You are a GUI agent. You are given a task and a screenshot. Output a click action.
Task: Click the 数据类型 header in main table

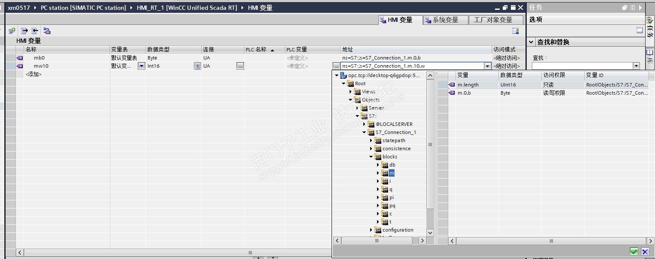(174, 50)
